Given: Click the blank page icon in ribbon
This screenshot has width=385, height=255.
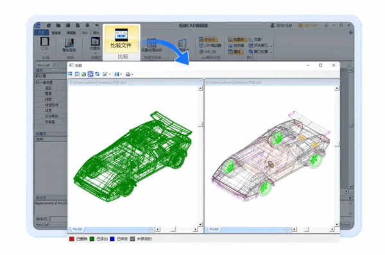Looking at the screenshot, I should point(44,42).
